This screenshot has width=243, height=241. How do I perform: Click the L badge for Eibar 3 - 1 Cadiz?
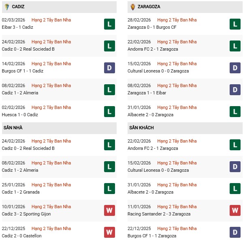pos(109,24)
